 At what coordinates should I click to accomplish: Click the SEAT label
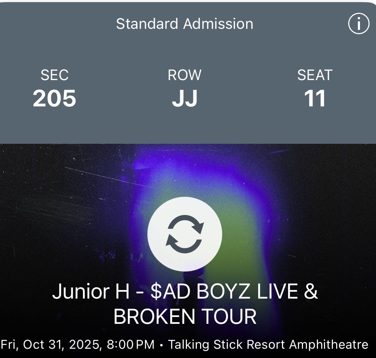315,75
